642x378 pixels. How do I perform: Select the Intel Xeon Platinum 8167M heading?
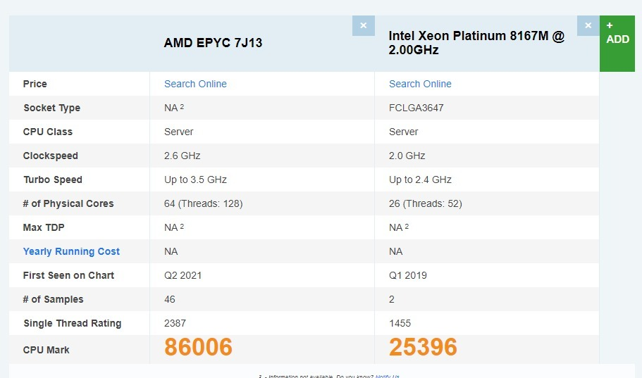[x=476, y=43]
